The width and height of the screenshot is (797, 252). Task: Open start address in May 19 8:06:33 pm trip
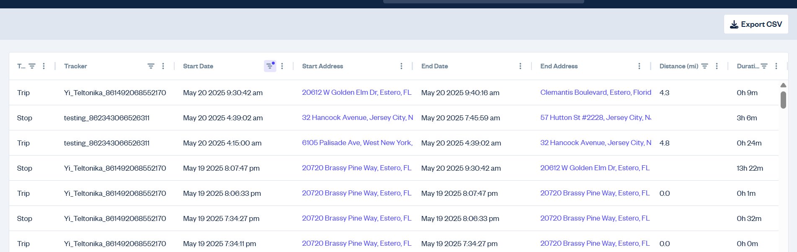point(356,193)
